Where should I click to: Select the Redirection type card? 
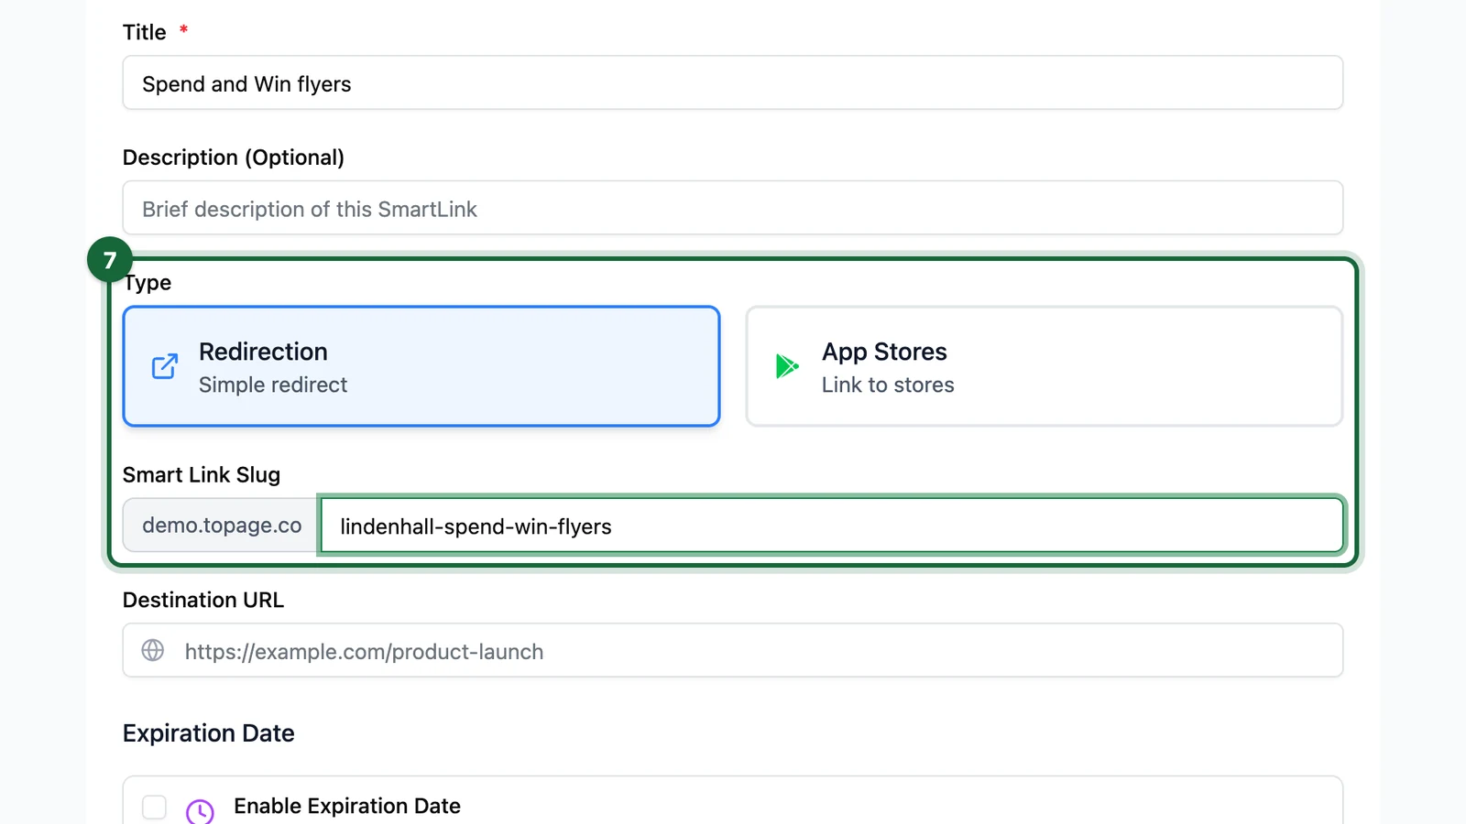tap(421, 366)
